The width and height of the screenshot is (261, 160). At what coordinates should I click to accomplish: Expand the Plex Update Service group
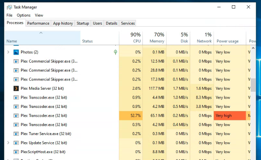pos(8,143)
